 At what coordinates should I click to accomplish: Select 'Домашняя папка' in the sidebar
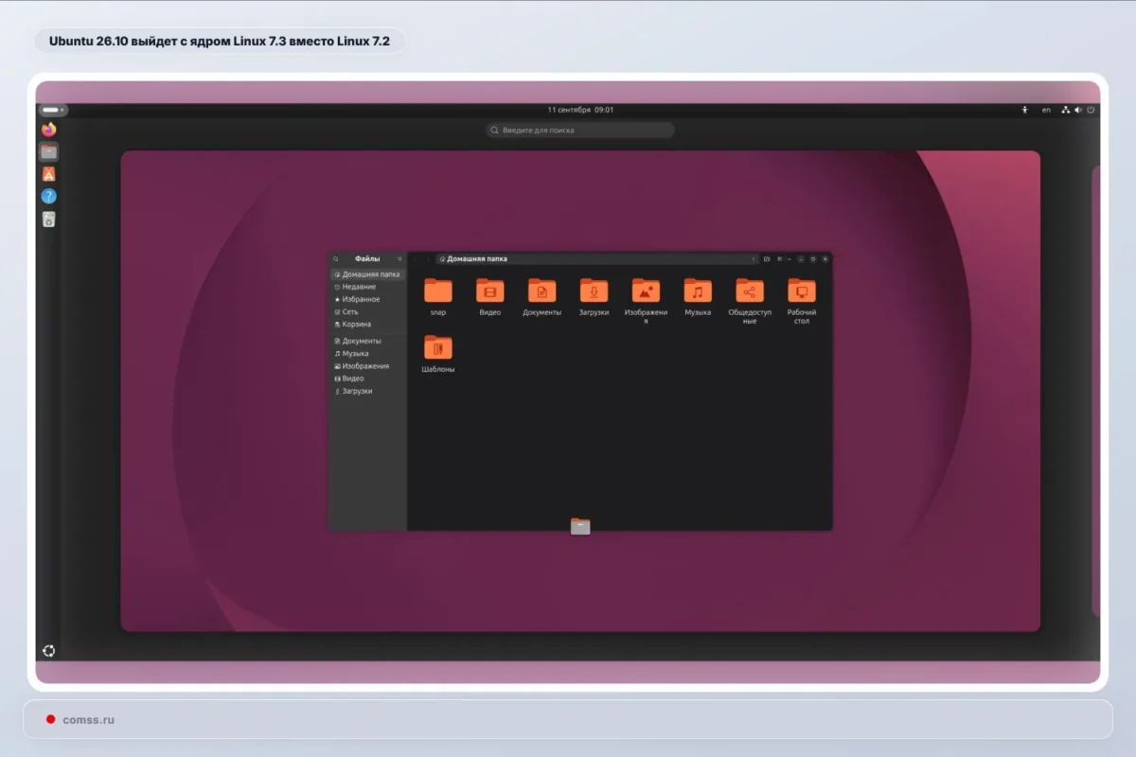tap(367, 274)
